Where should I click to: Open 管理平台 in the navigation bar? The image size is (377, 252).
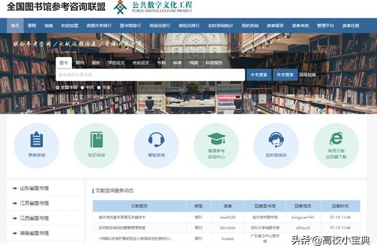pos(326,25)
